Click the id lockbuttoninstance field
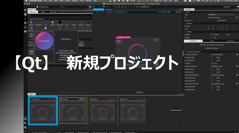 coord(221,18)
